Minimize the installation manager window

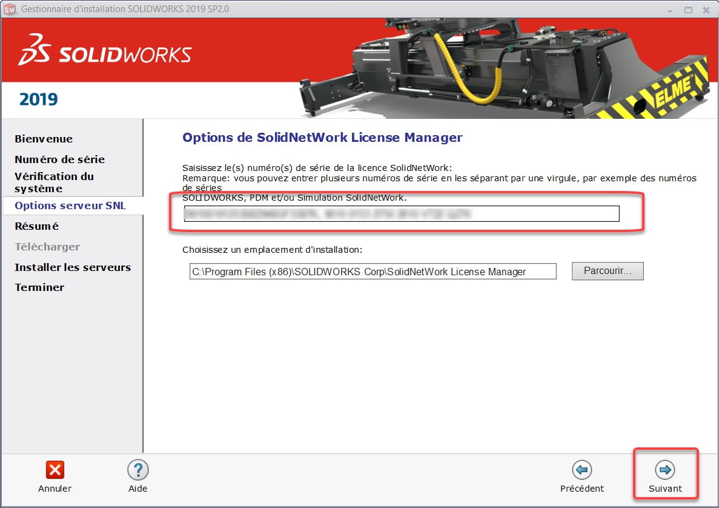tap(671, 10)
